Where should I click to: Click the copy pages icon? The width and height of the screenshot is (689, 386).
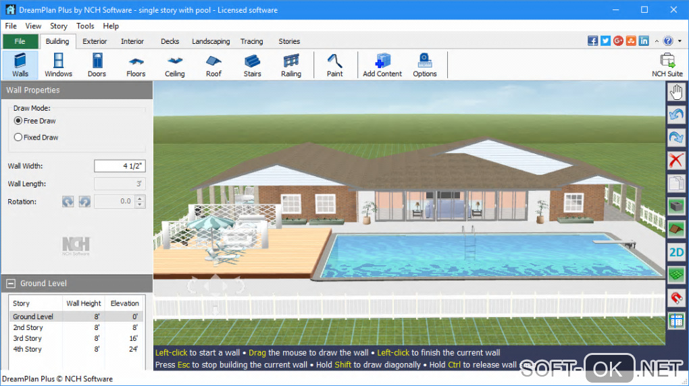[676, 183]
